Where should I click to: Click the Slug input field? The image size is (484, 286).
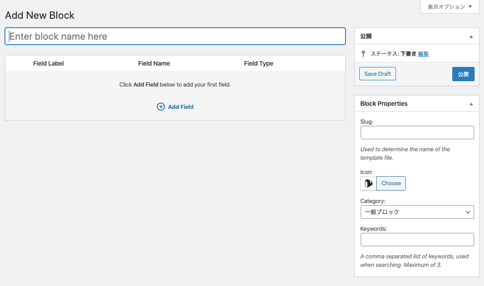click(417, 133)
